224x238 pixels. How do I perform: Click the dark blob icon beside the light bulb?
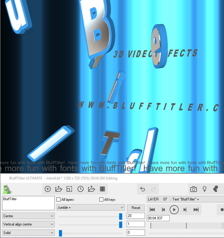(215, 189)
